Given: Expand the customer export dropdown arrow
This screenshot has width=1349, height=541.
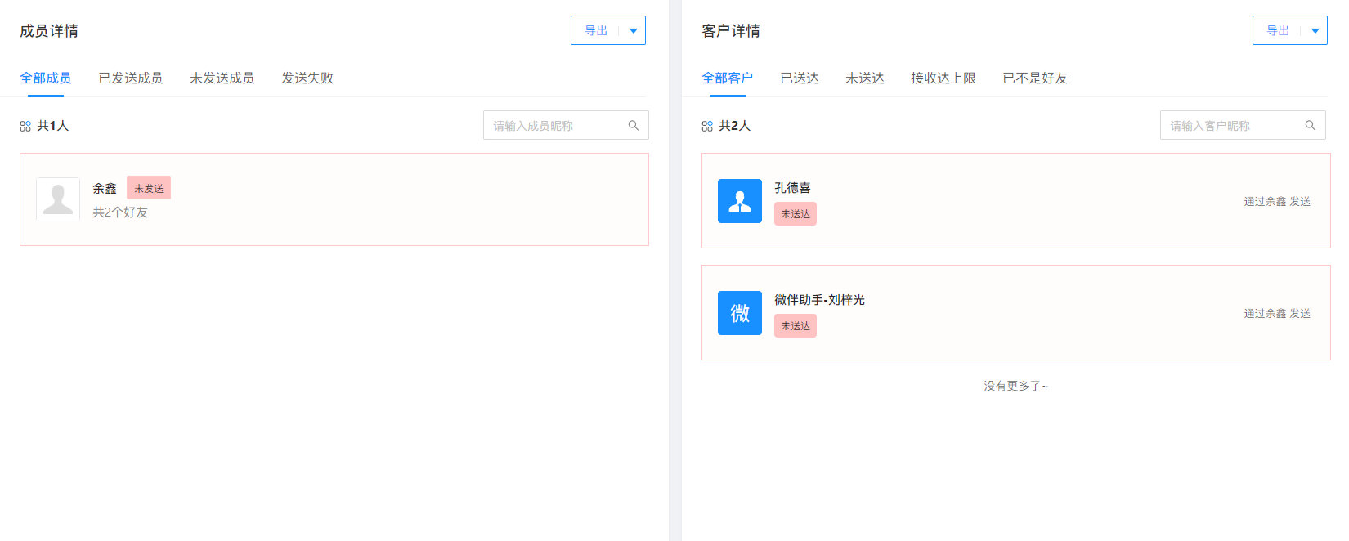Looking at the screenshot, I should click(x=1315, y=31).
